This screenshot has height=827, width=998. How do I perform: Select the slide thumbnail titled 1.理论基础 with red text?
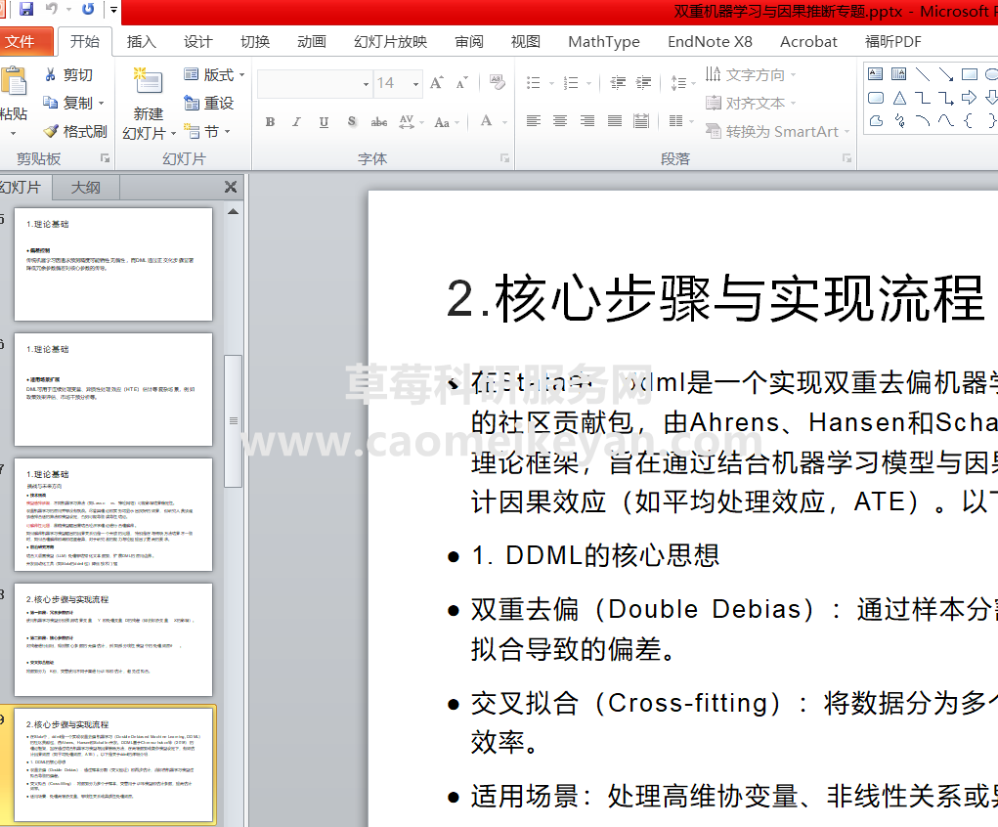point(113,514)
